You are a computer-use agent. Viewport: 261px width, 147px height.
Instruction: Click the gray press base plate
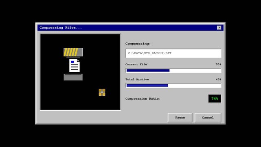pos(73,77)
